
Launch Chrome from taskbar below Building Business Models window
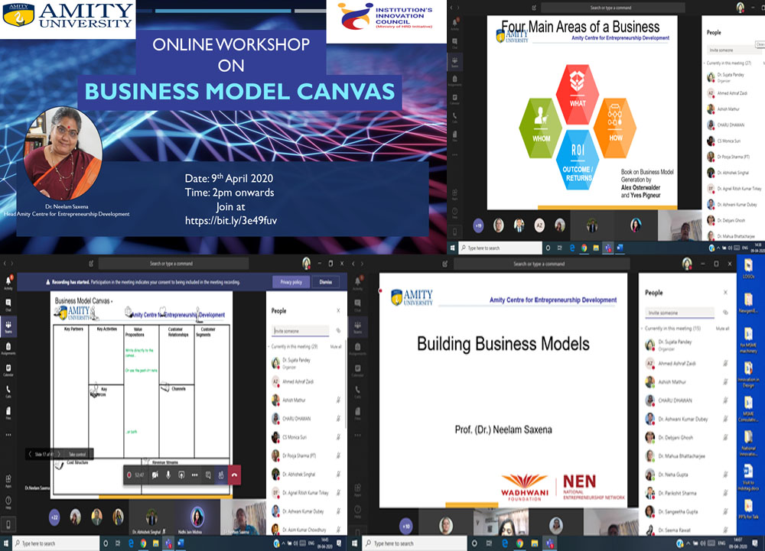[x=520, y=543]
